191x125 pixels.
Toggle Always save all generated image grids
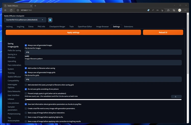[26, 73]
